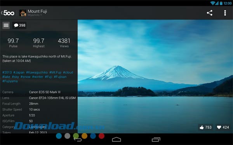Select the Canon EOS 5D Mark III text
Viewport: 233px width, 145px height.
pos(45,92)
